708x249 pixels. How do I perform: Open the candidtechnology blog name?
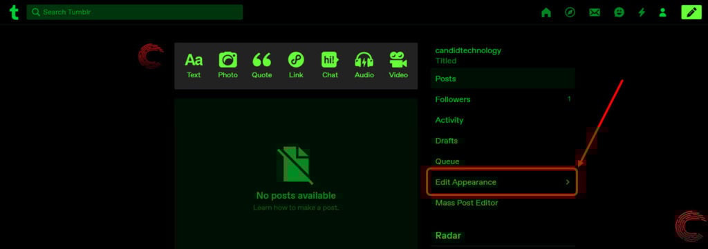point(468,50)
